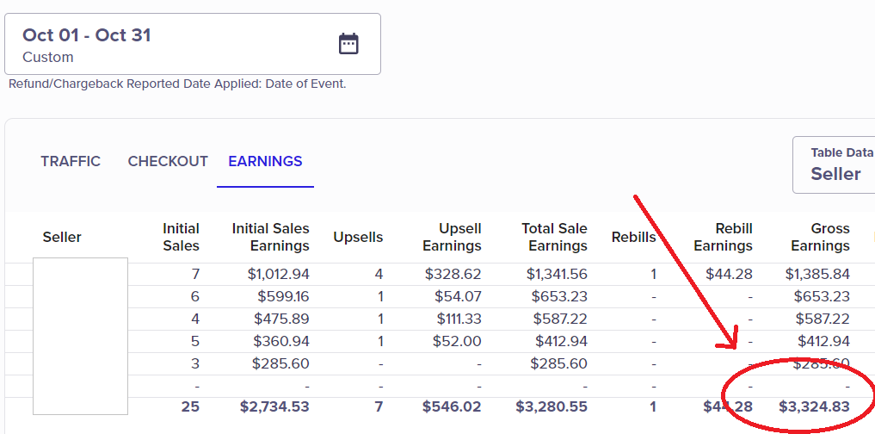The height and width of the screenshot is (434, 875).
Task: Select the $3,280.55 total sale earnings
Action: (551, 406)
